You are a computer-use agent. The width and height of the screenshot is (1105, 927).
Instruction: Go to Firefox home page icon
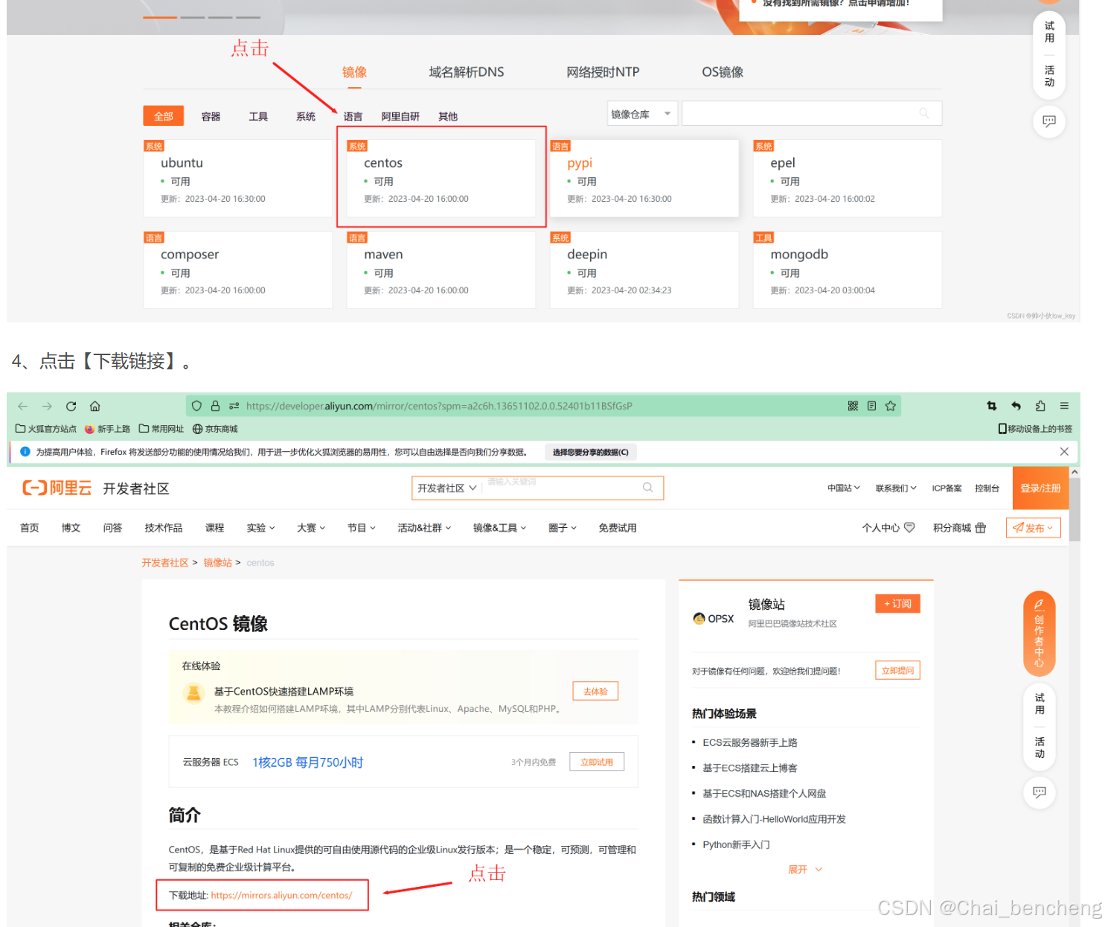pos(95,406)
